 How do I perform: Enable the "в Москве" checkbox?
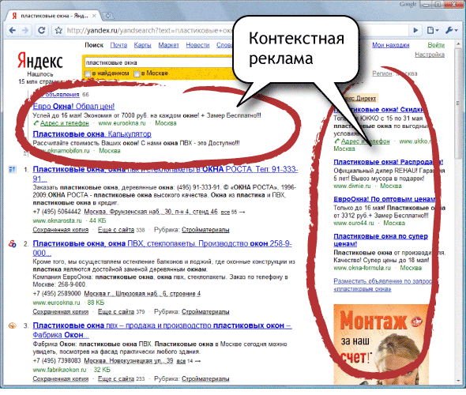coord(137,73)
